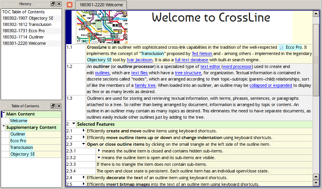Open the text files link

click(x=140, y=73)
